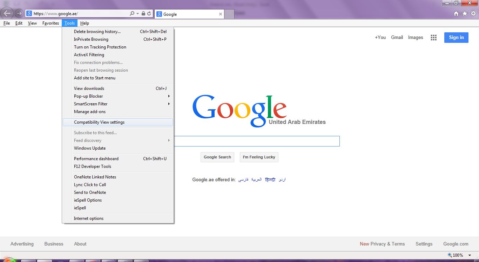Open Compatibility View settings
This screenshot has width=479, height=262.
[x=118, y=122]
